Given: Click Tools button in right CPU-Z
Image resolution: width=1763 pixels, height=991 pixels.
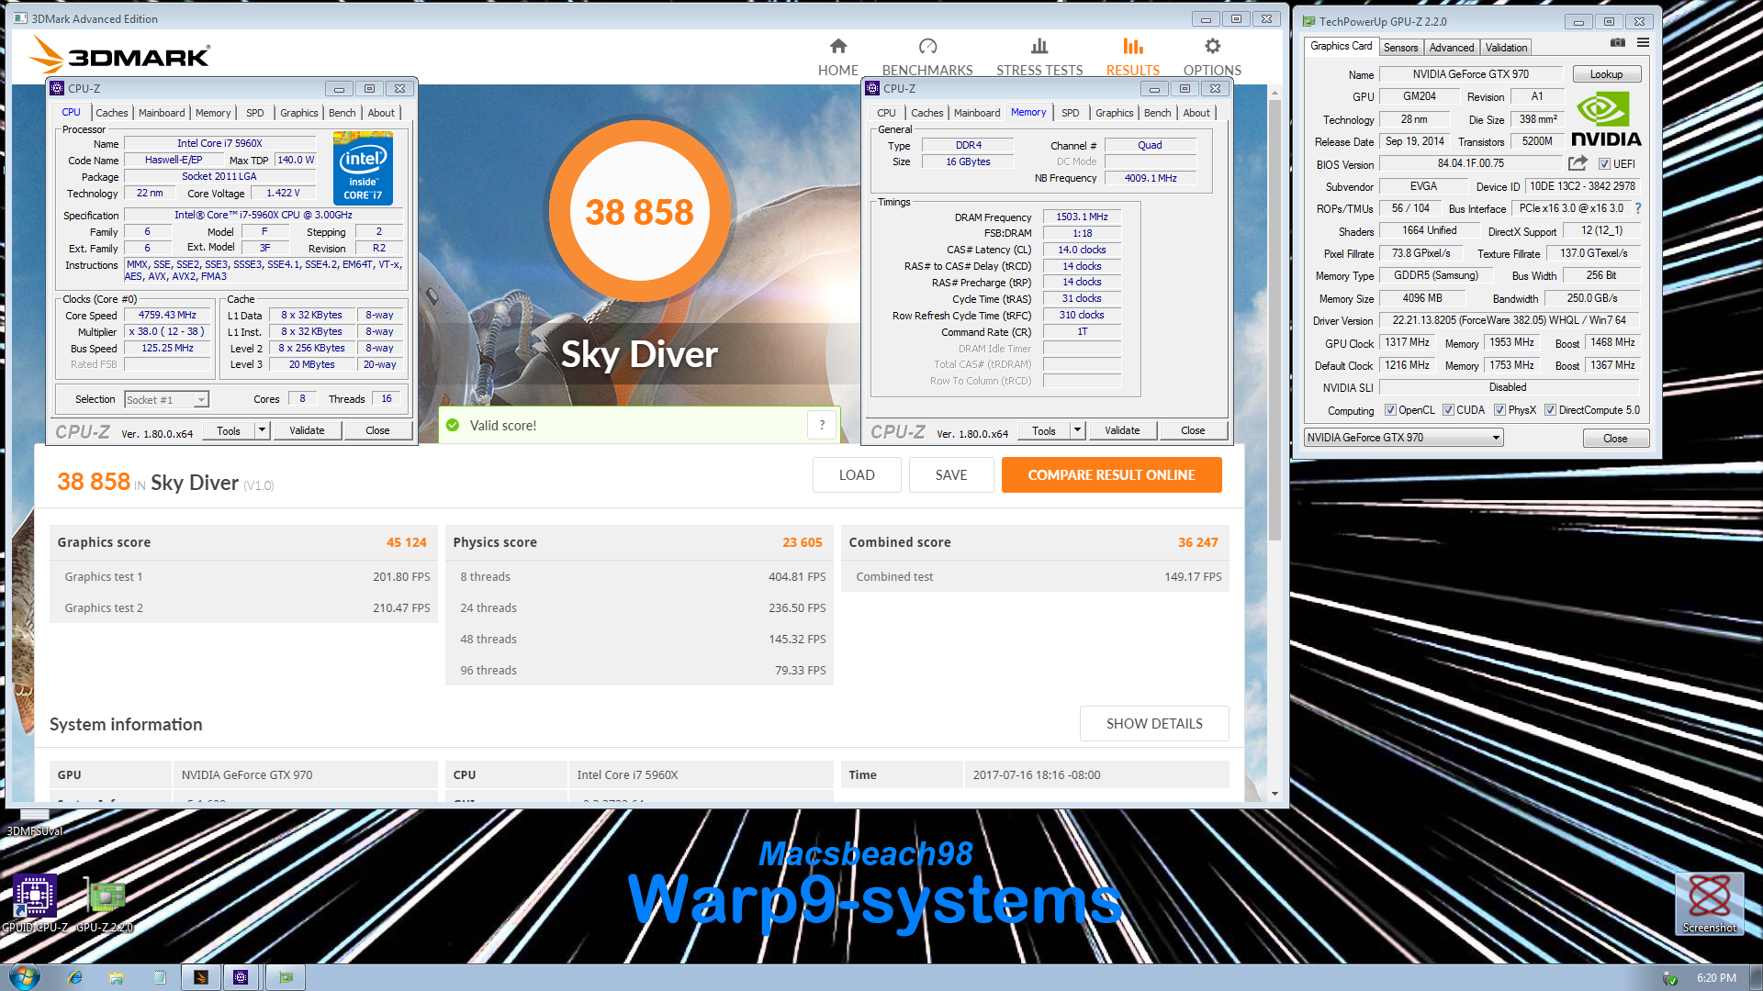Looking at the screenshot, I should click(1044, 430).
